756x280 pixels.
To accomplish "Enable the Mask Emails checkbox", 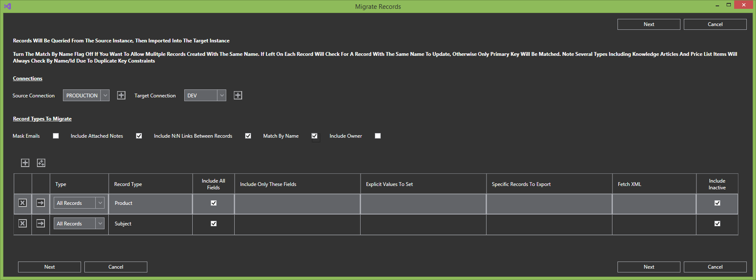I will tap(56, 136).
